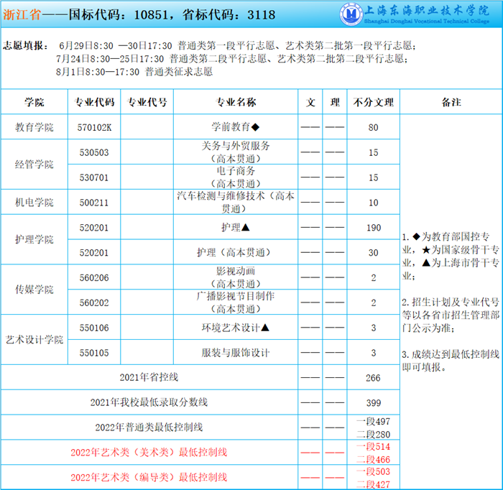Click the 学前教育◆ major name
Screen dimensions: 503x490
pyautogui.click(x=235, y=127)
